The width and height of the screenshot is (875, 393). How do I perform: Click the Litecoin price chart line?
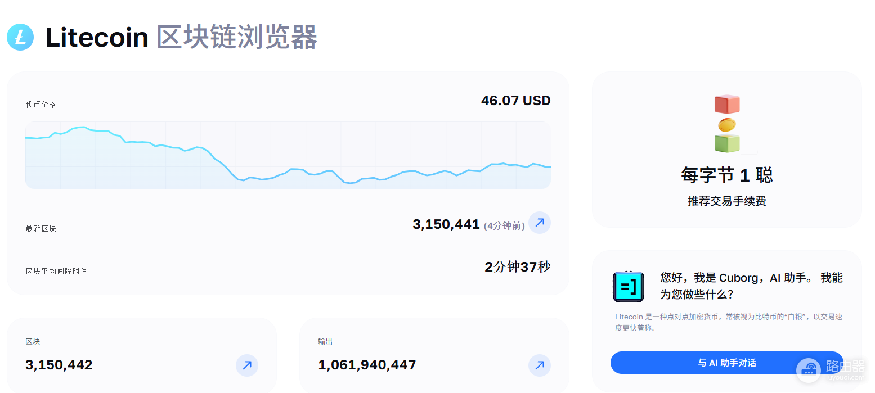pyautogui.click(x=288, y=155)
